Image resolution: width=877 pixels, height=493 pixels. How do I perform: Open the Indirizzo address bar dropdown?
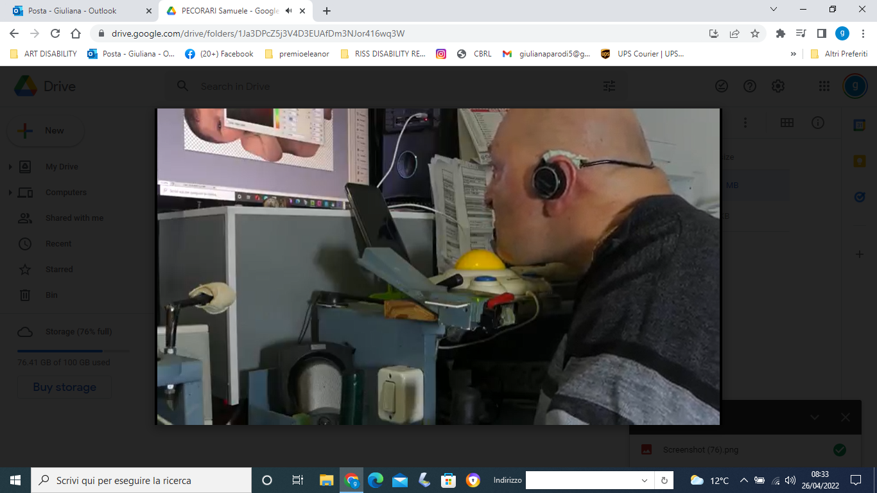click(x=645, y=480)
